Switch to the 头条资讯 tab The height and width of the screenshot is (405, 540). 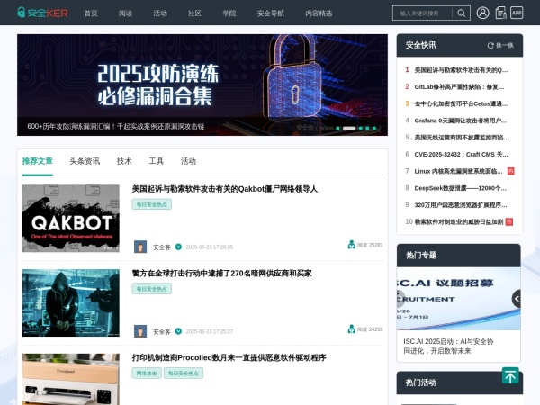tap(85, 161)
